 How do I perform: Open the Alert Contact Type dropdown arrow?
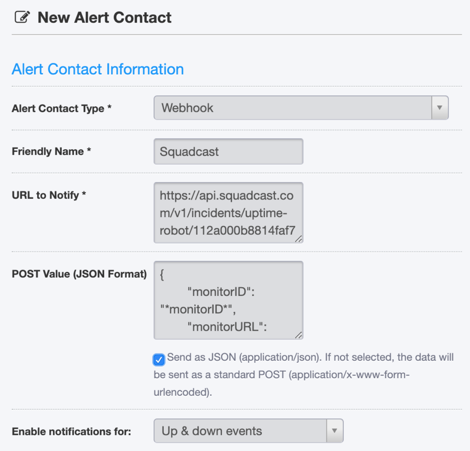tap(440, 108)
